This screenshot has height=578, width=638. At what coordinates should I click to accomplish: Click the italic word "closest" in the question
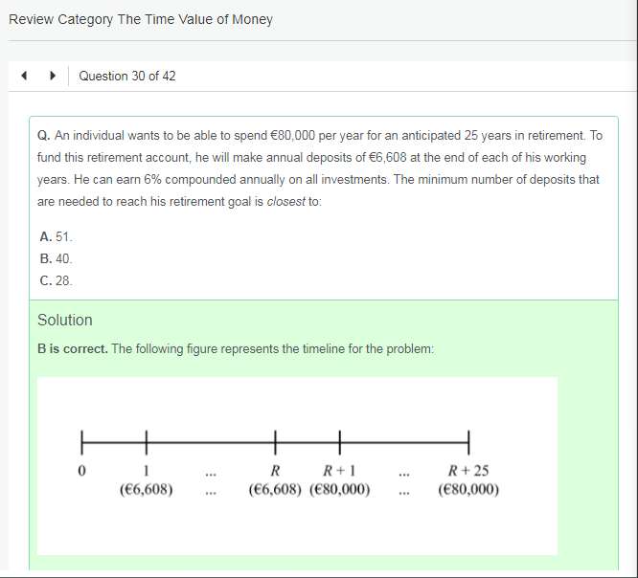pyautogui.click(x=286, y=200)
